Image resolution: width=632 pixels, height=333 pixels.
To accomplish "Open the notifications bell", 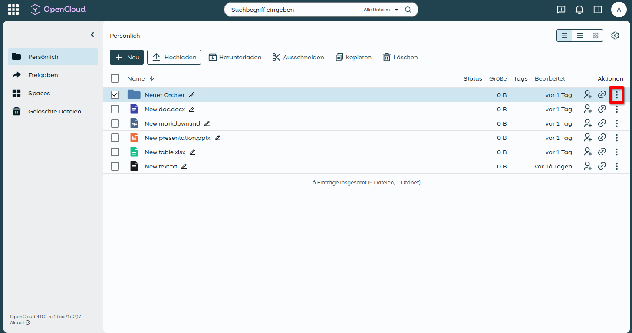I will point(579,10).
